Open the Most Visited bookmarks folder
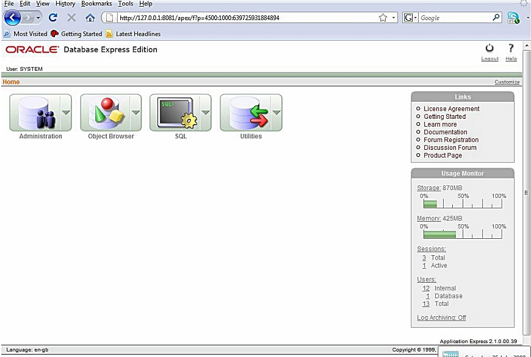This screenshot has height=357, width=531. (26, 34)
